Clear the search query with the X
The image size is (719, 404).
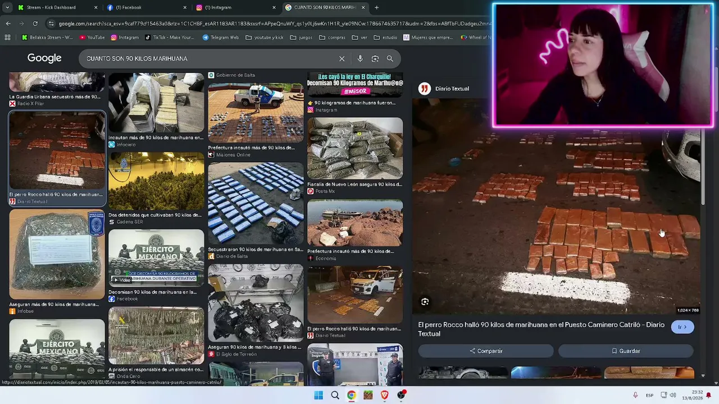pyautogui.click(x=342, y=58)
